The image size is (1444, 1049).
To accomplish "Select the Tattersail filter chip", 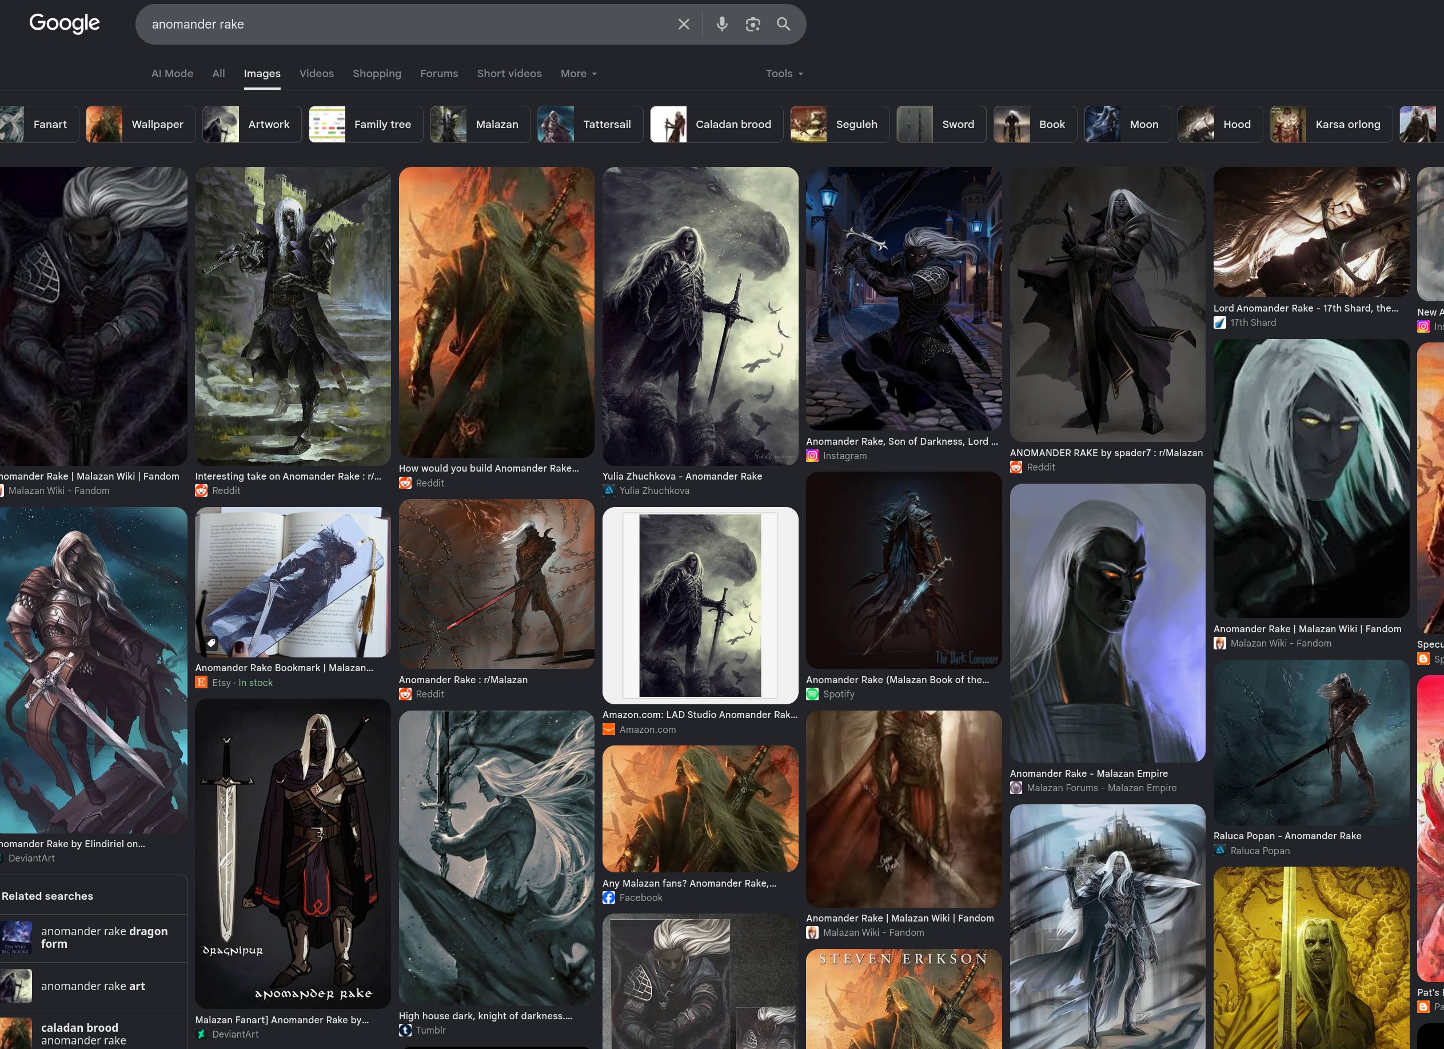I will [x=590, y=124].
